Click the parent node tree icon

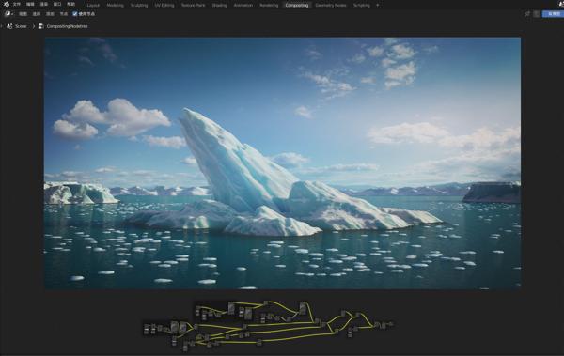click(x=537, y=14)
